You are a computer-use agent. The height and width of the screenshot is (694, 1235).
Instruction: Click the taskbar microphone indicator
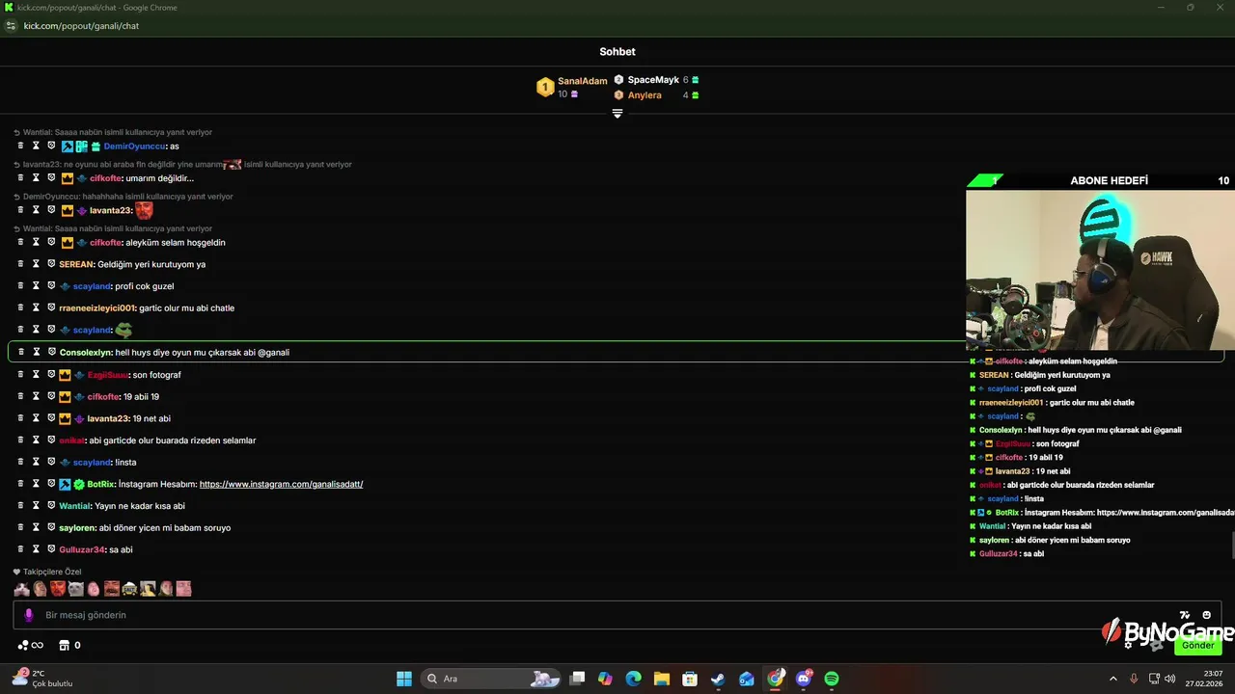(1134, 679)
